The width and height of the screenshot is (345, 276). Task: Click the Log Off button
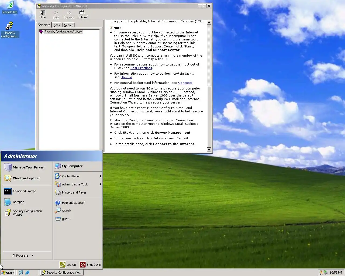(68, 265)
